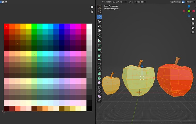Activate the Cursor tool

(x=99, y=12)
